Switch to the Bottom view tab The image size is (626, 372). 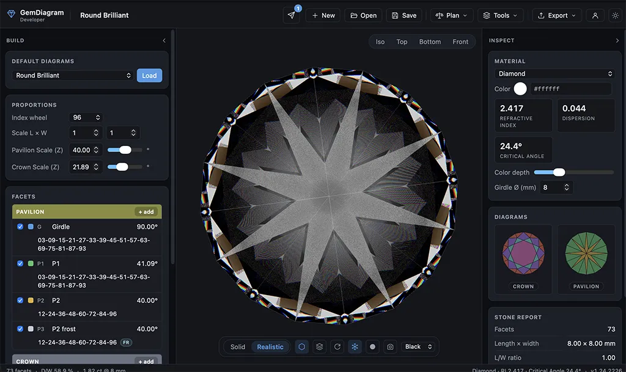[x=430, y=42]
